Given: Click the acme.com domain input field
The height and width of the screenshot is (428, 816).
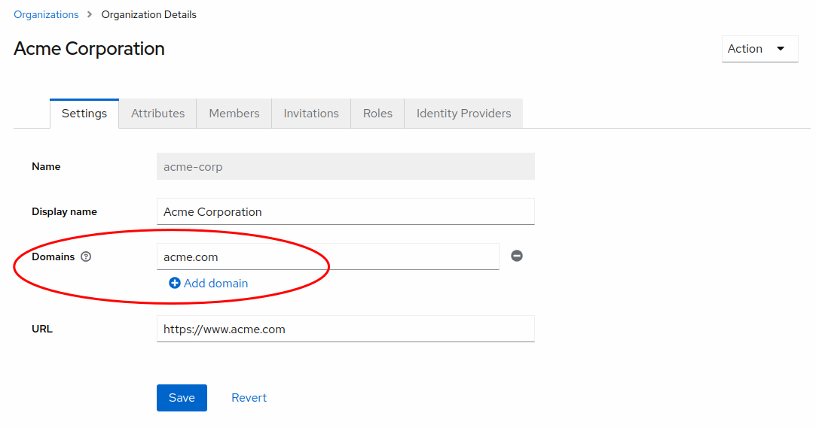Looking at the screenshot, I should point(328,256).
